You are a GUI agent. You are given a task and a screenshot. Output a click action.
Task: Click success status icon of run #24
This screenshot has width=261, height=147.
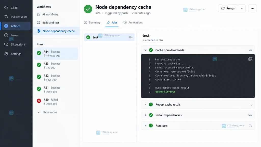click(39, 53)
